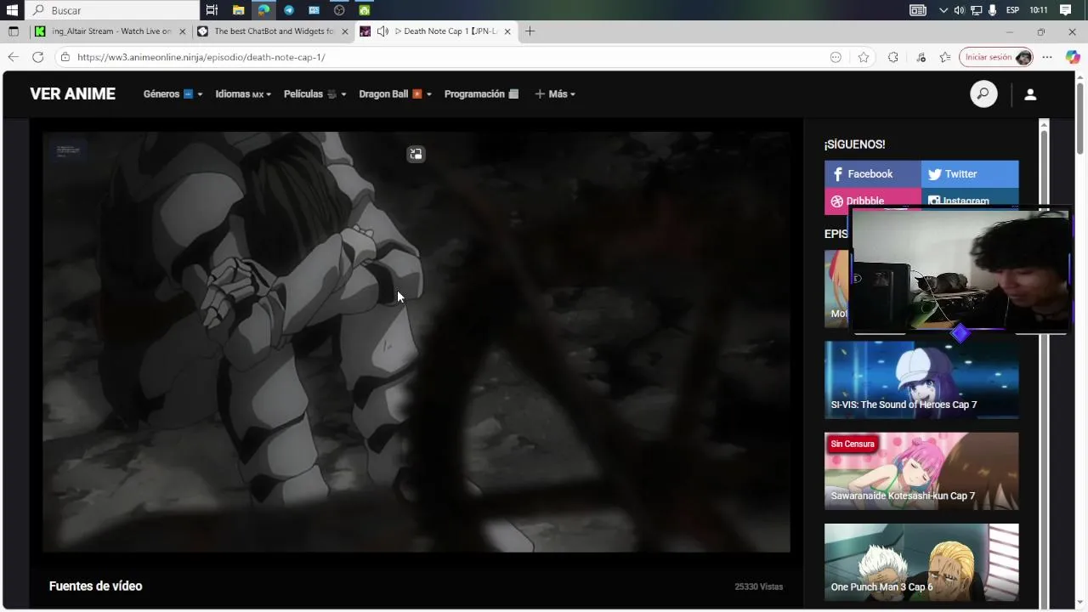Open microphone tray icon
Viewport: 1088px width, 612px height.
(x=992, y=10)
